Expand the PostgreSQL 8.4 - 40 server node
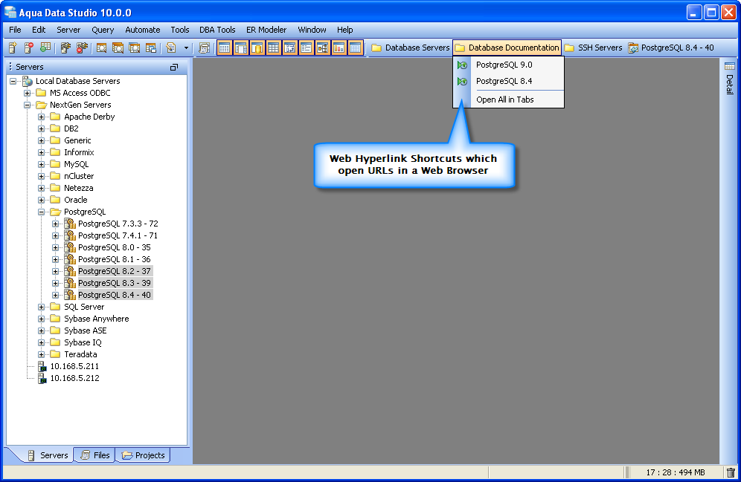Image resolution: width=741 pixels, height=482 pixels. pos(56,295)
